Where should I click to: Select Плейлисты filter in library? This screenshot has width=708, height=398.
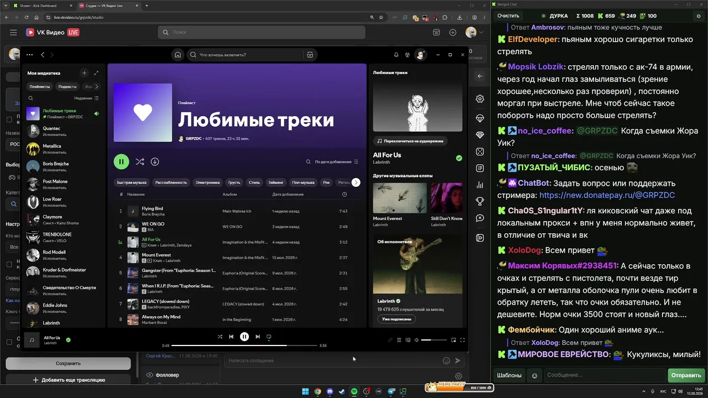(39, 86)
